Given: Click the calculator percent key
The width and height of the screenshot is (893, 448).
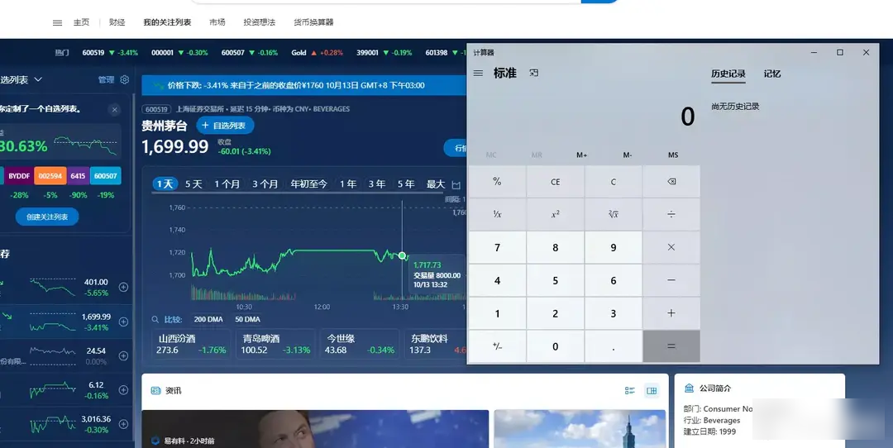Looking at the screenshot, I should coord(497,182).
